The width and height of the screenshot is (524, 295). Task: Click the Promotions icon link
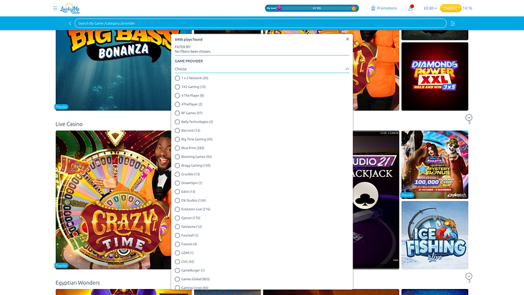(x=384, y=8)
